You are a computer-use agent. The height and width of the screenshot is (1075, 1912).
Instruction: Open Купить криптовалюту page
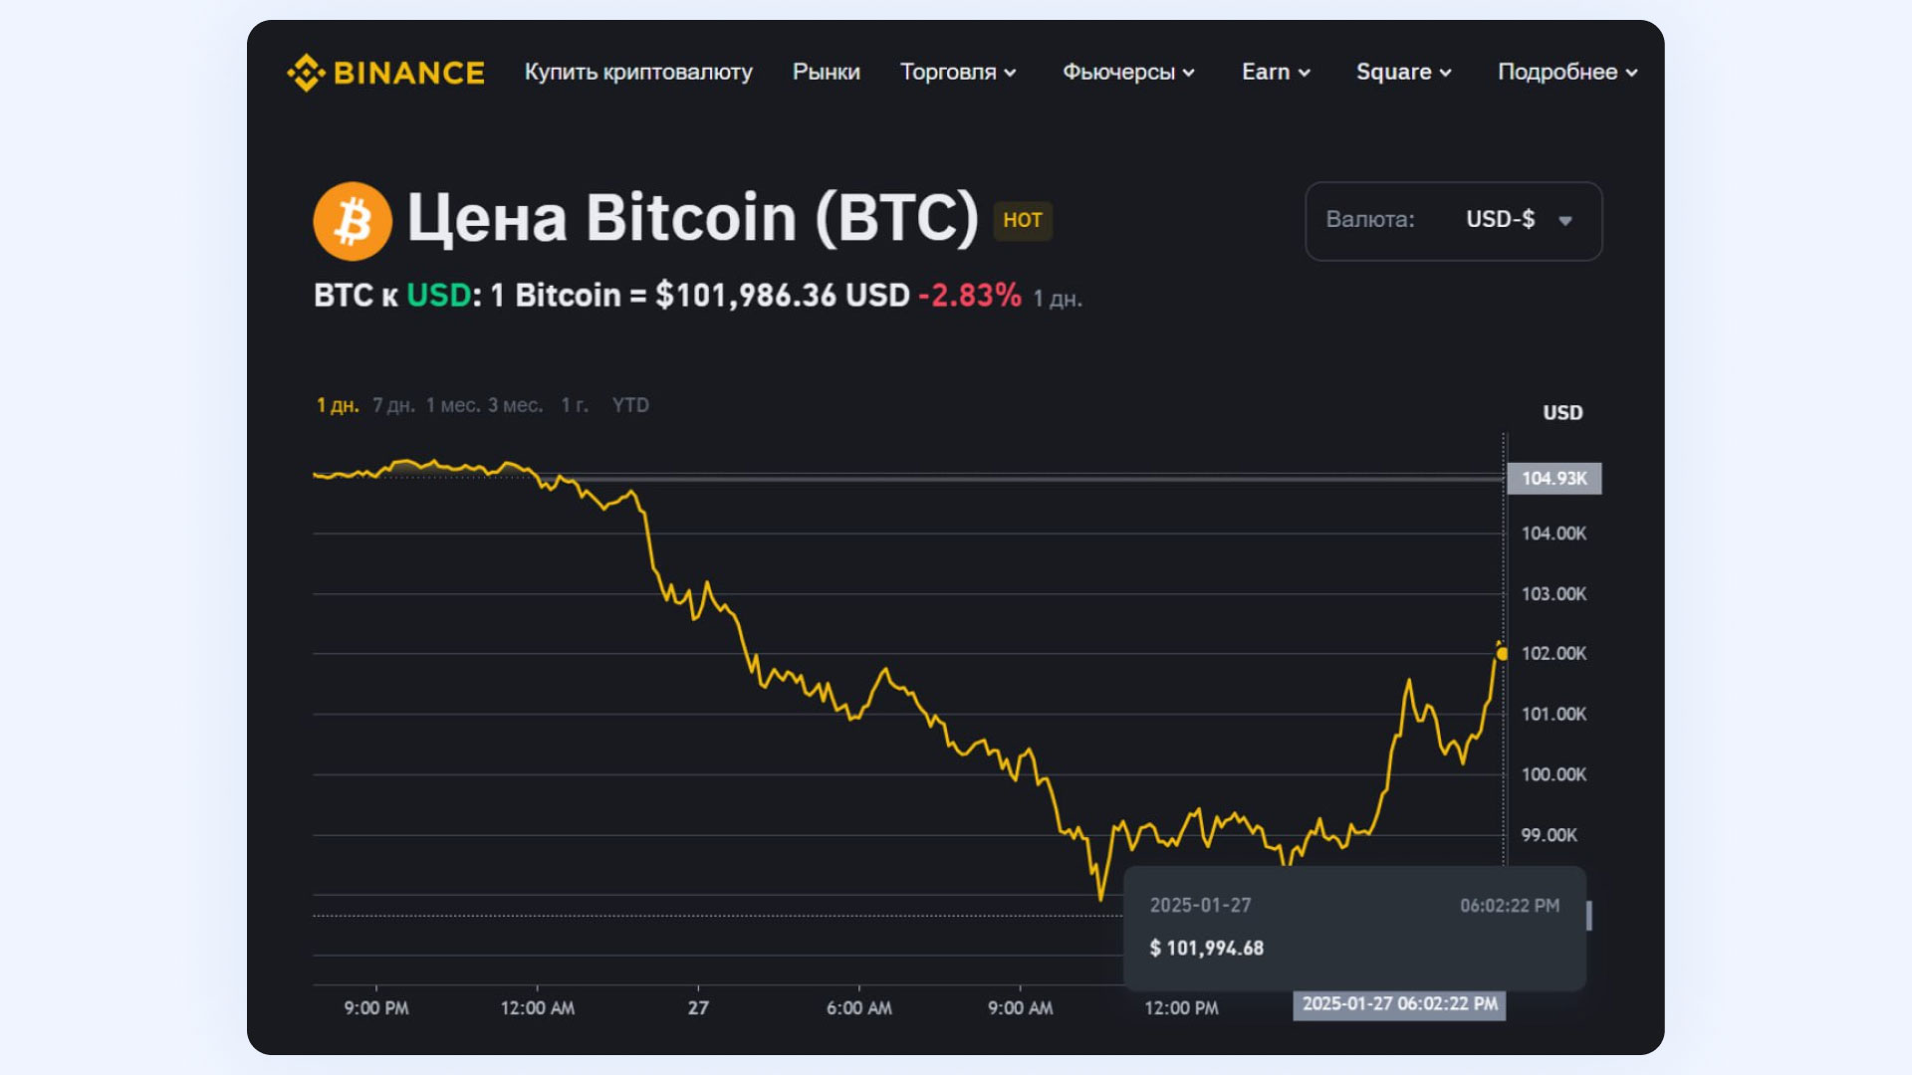[x=638, y=73]
